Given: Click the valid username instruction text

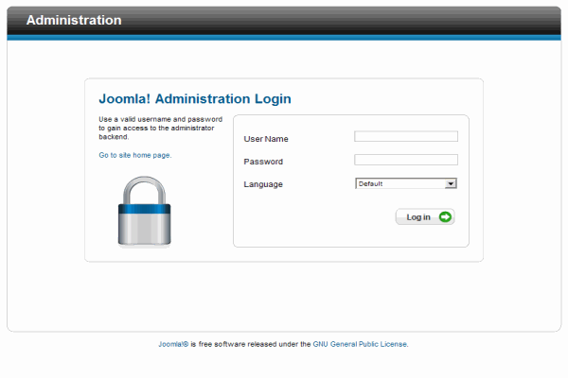Looking at the screenshot, I should (161, 129).
